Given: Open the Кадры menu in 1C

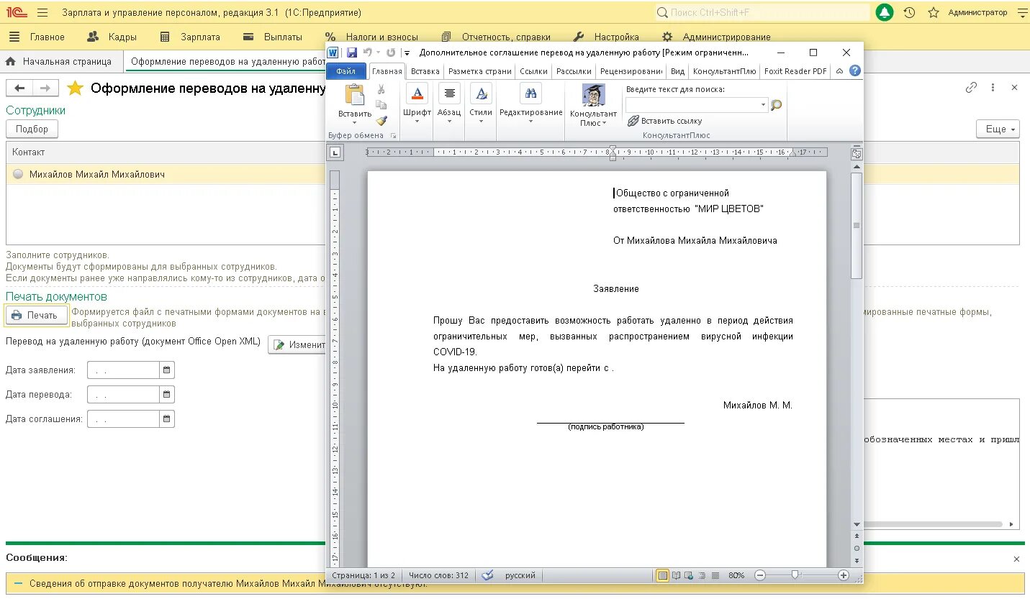Looking at the screenshot, I should tap(112, 37).
